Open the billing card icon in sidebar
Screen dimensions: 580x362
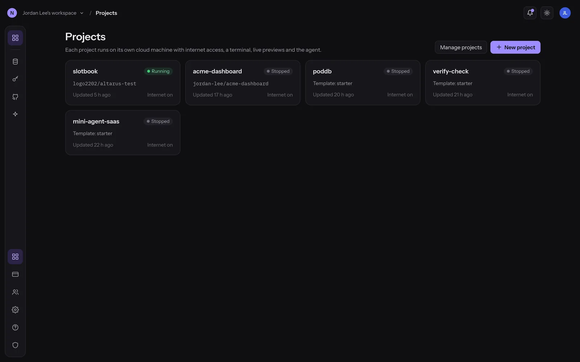coord(15,274)
